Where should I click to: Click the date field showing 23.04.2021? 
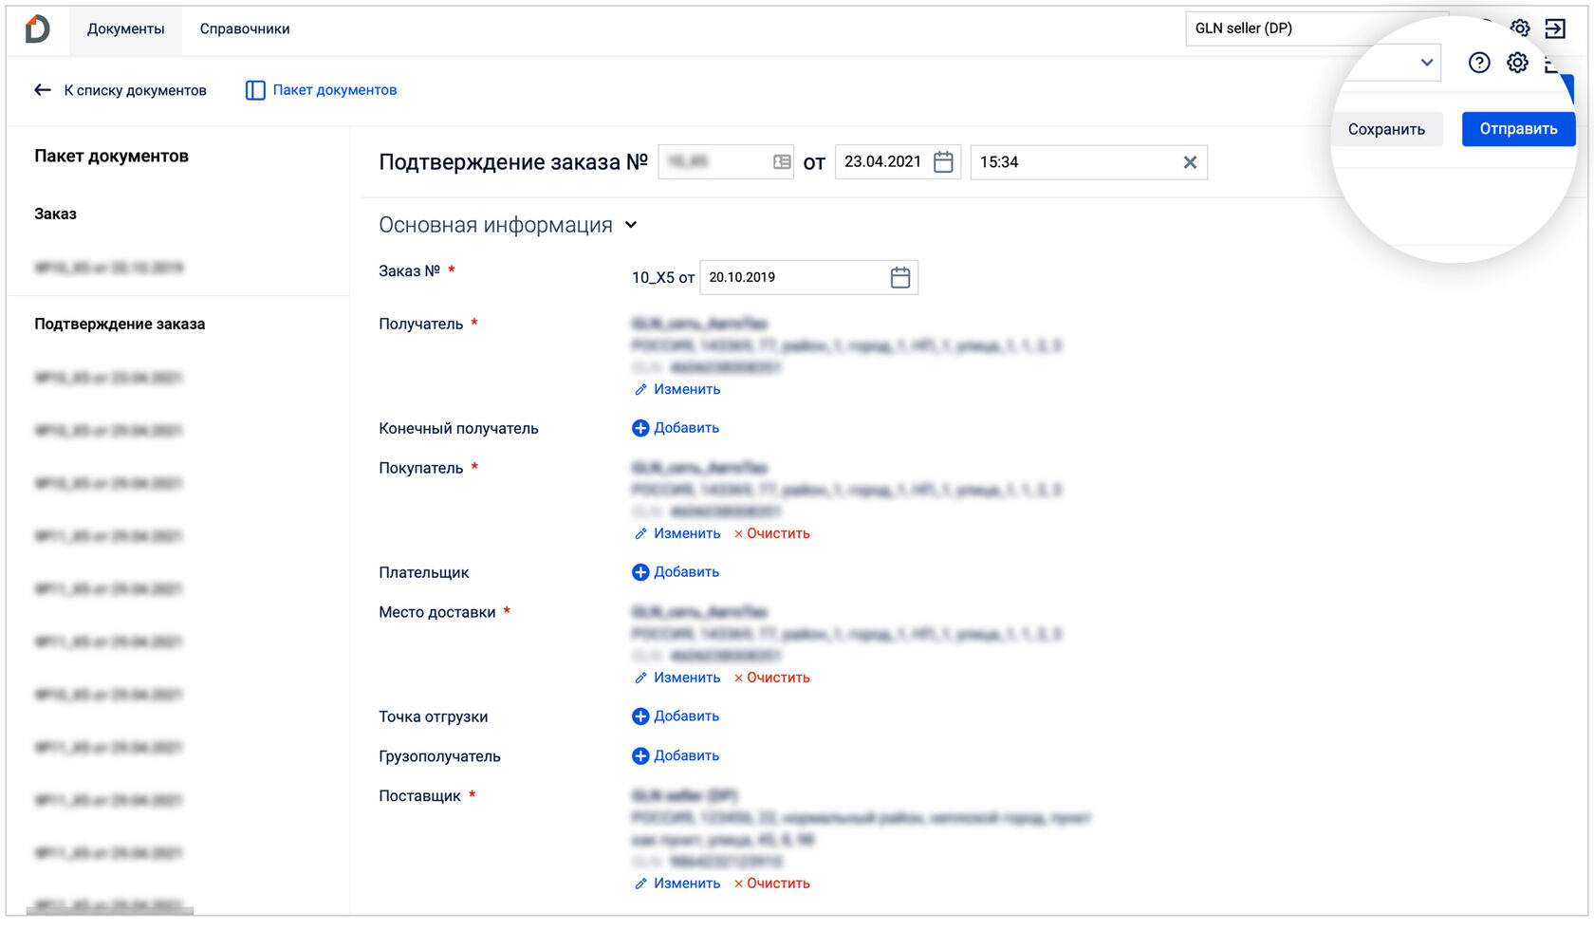pos(898,162)
